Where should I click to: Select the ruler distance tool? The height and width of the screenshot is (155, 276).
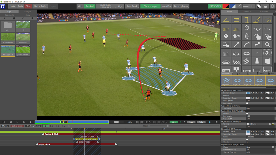point(236,20)
